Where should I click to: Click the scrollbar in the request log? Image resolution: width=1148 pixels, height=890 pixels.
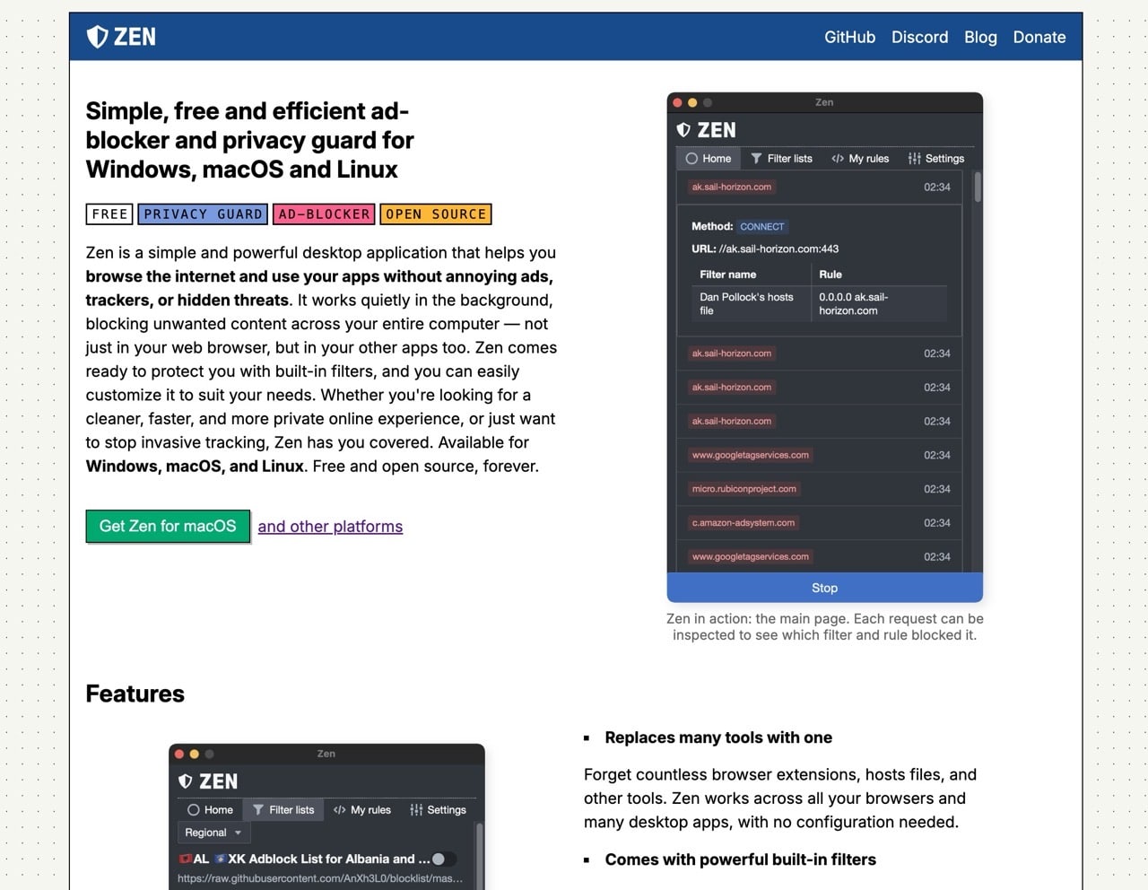[977, 187]
